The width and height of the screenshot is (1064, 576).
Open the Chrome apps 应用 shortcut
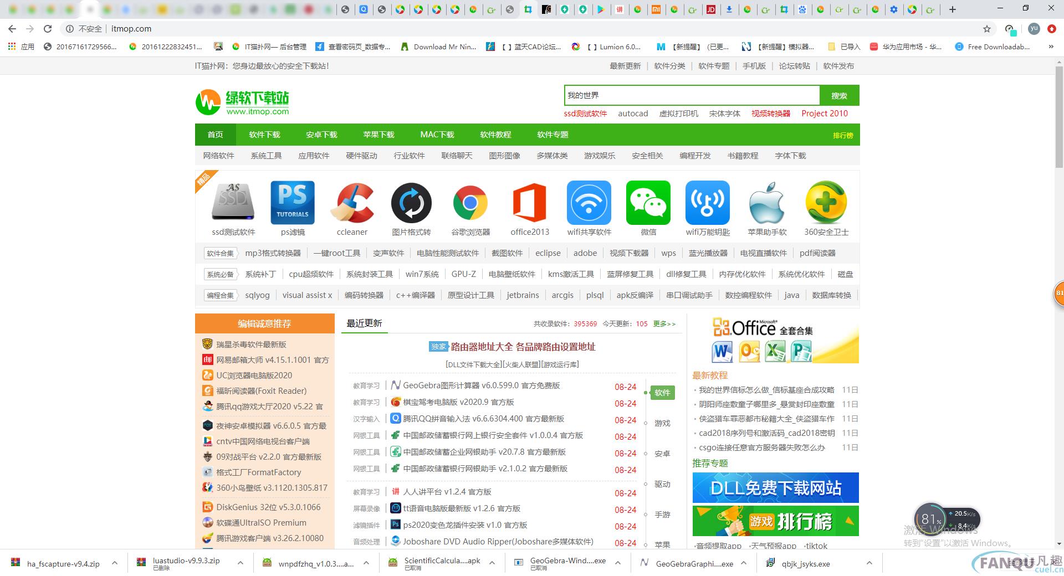(21, 47)
